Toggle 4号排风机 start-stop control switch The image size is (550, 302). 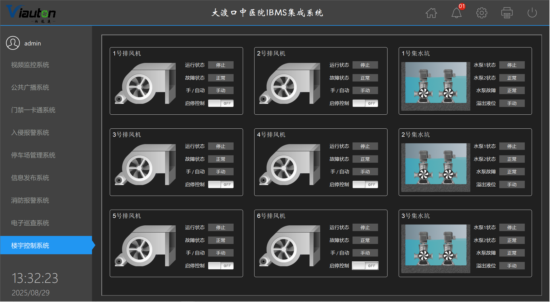pos(365,184)
